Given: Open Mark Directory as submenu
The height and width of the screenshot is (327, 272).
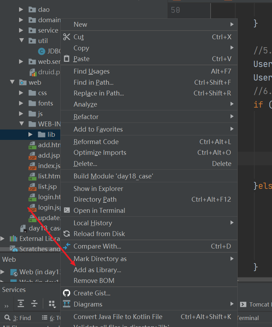Looking at the screenshot, I should 149,259.
